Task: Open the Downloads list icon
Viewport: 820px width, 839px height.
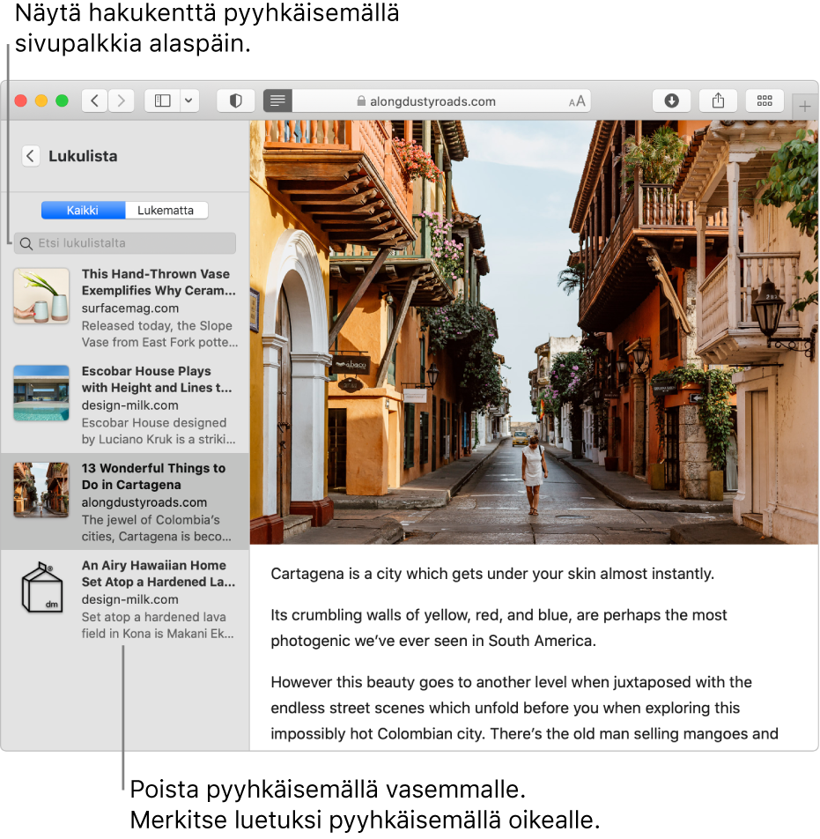Action: point(672,100)
